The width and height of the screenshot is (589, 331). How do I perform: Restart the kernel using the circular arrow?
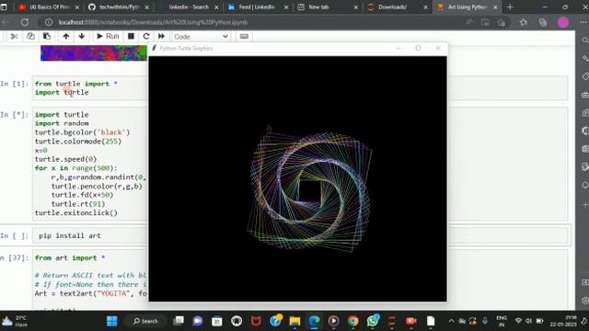pos(146,37)
